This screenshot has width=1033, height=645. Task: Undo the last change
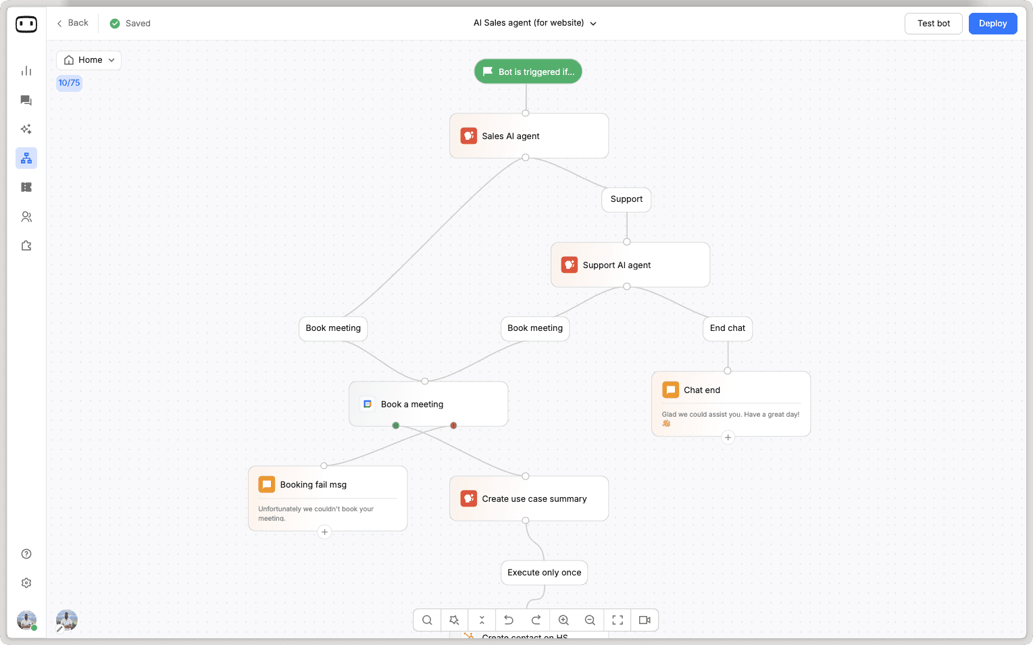pyautogui.click(x=509, y=619)
